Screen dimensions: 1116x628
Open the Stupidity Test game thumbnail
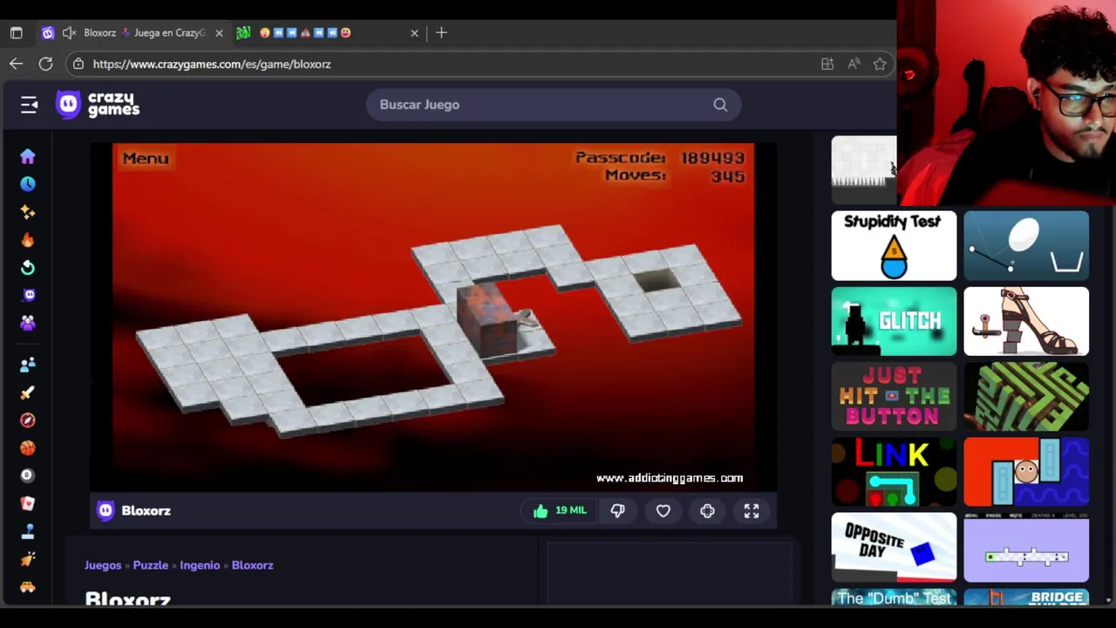pos(894,246)
